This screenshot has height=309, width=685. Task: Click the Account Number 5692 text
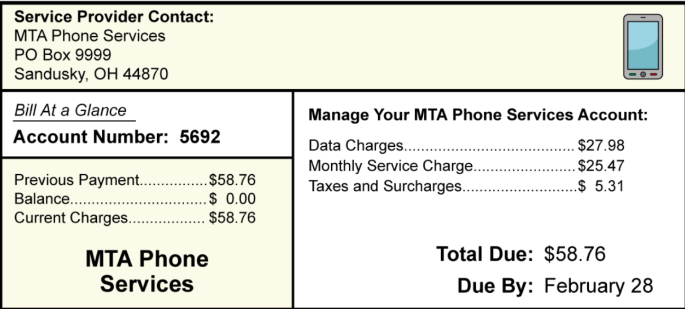pos(117,137)
